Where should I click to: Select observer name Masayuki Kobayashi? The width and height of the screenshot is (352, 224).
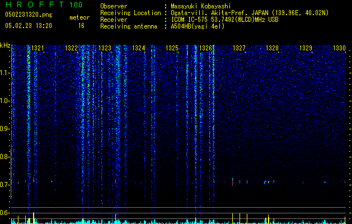tap(201, 6)
